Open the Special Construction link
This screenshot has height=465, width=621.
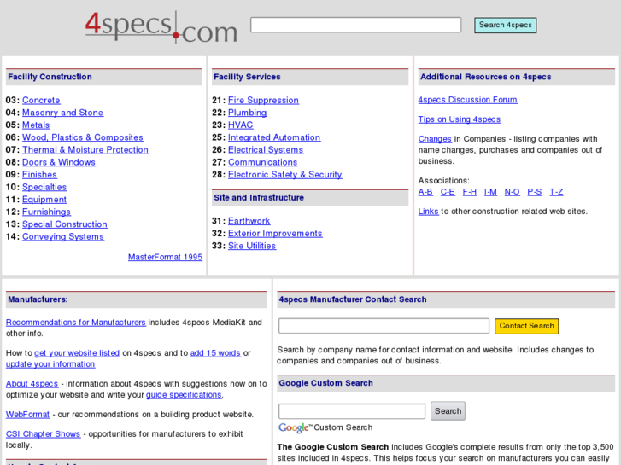(65, 224)
